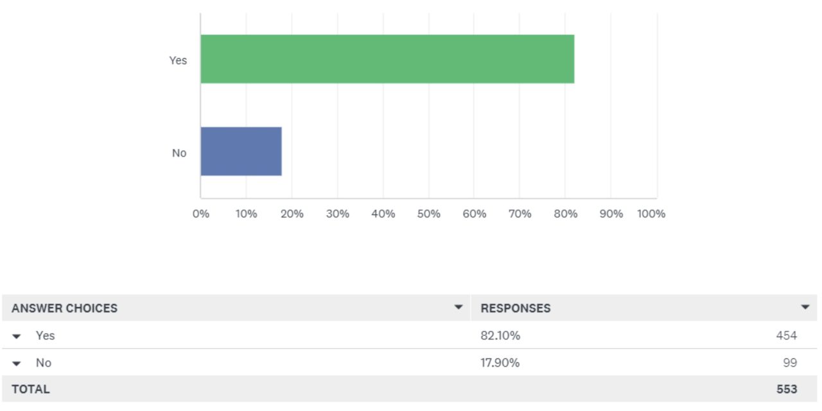
Task: Click the 99 response count
Action: point(790,363)
